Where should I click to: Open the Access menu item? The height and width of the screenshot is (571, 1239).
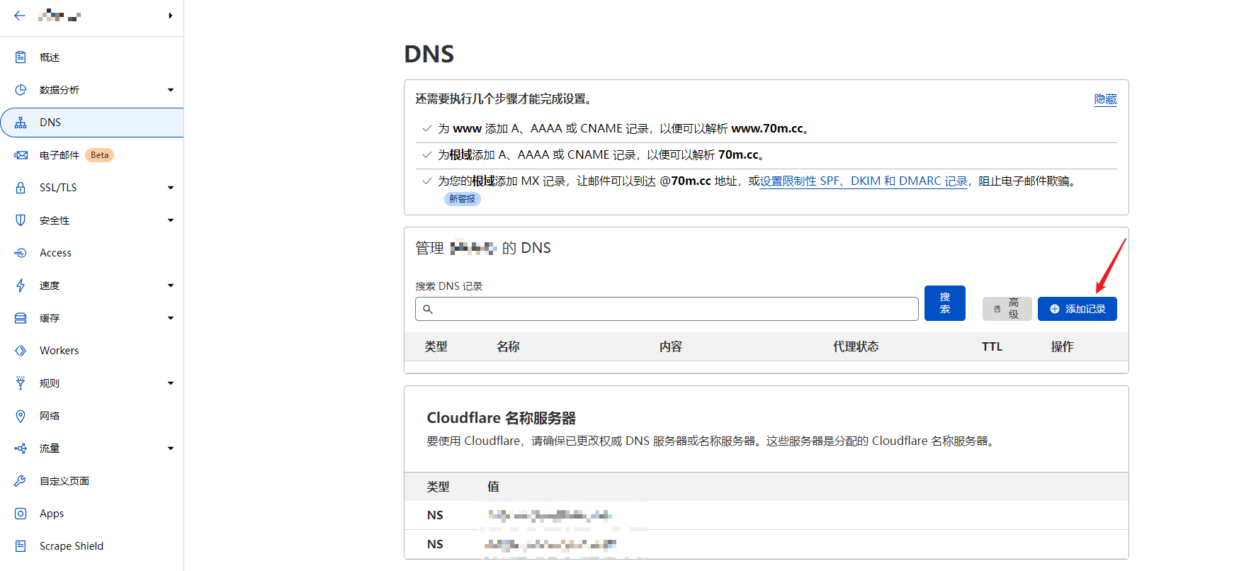coord(55,253)
